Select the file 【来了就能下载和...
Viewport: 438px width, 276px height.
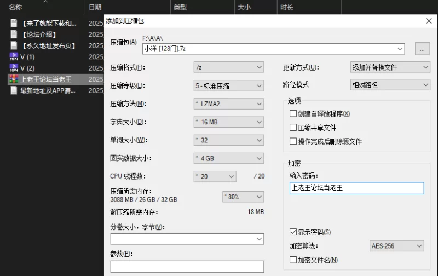(49, 23)
